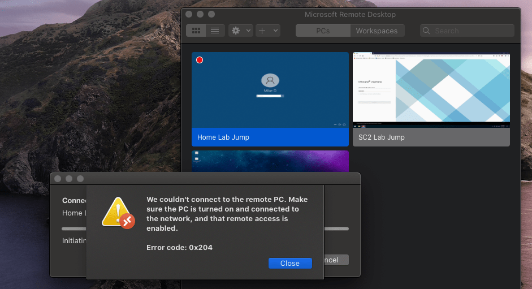Expand the chevron next to plus button

tap(275, 31)
